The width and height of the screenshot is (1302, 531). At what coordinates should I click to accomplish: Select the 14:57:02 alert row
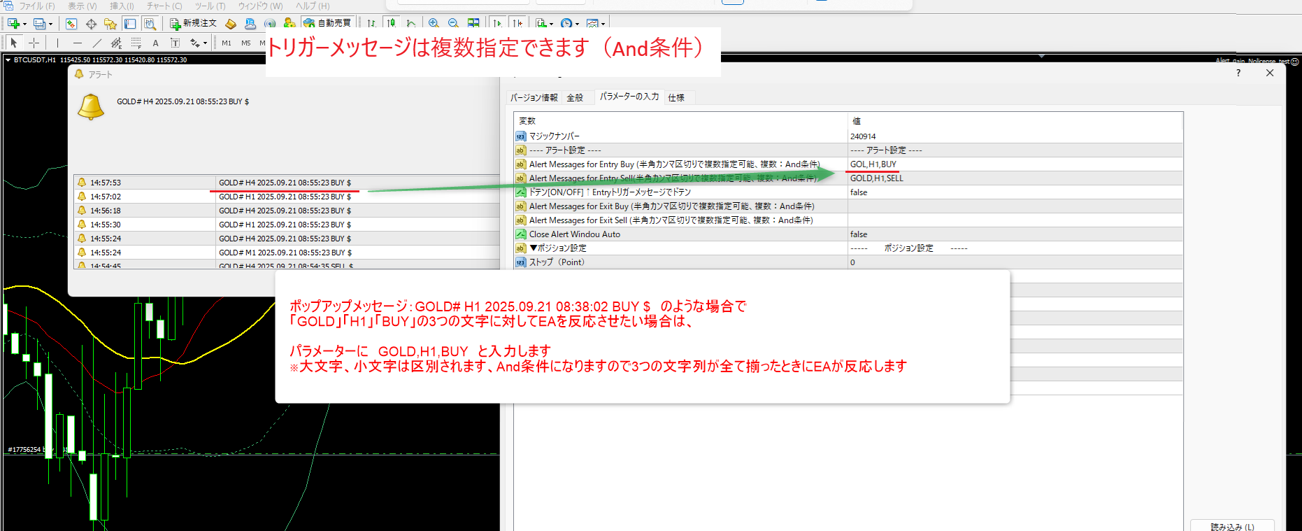pos(287,197)
